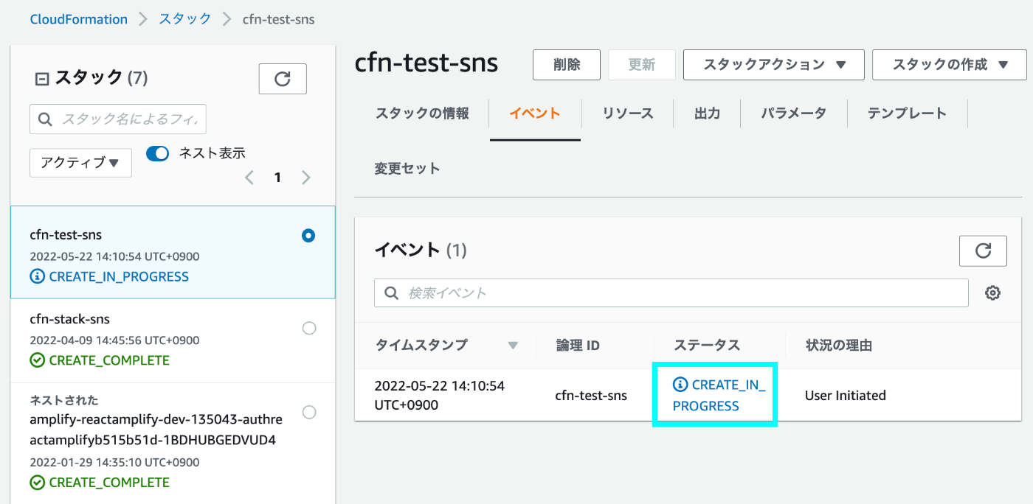1033x504 pixels.
Task: Click page number 1 in pagination
Action: [277, 178]
